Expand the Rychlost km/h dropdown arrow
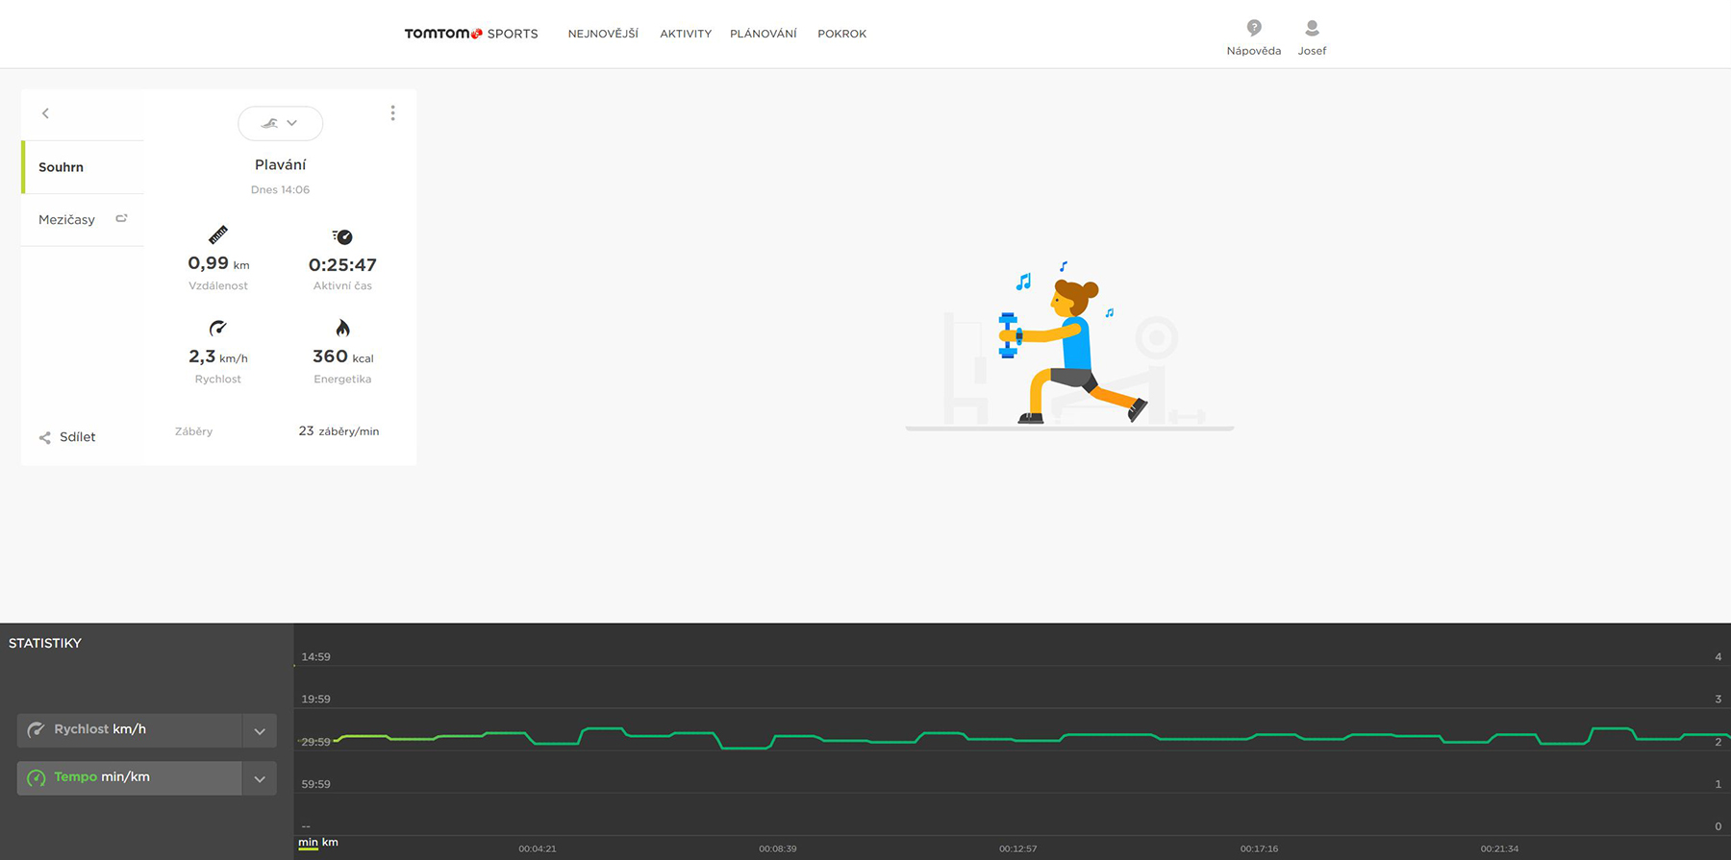Viewport: 1731px width, 860px height. tap(260, 731)
